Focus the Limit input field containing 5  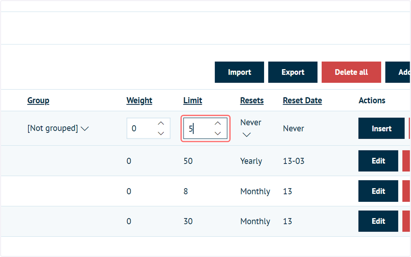coord(206,128)
